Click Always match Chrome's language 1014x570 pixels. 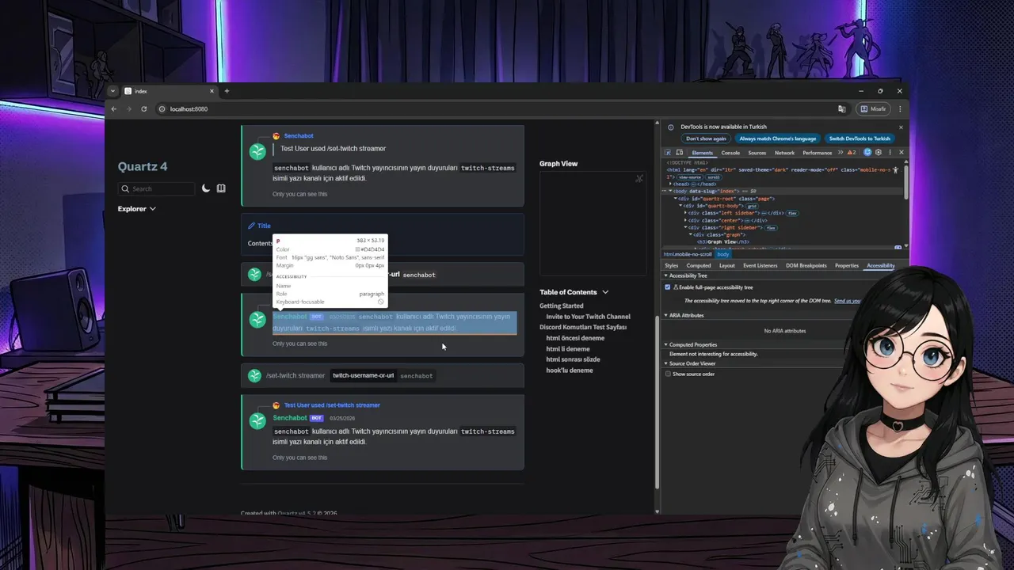tap(778, 139)
